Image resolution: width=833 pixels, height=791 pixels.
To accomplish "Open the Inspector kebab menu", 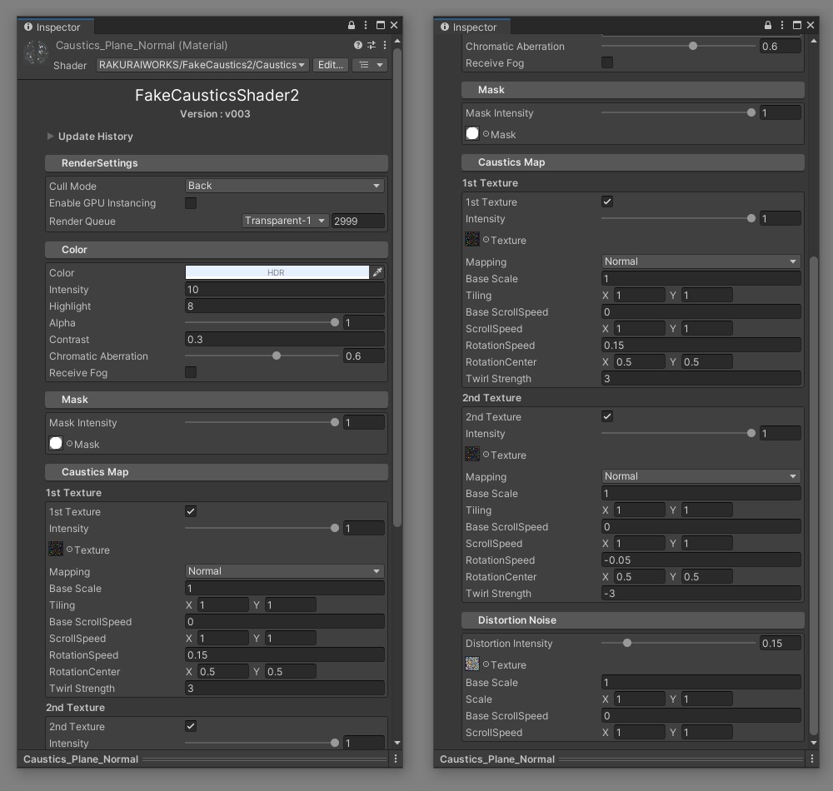I will (x=367, y=25).
